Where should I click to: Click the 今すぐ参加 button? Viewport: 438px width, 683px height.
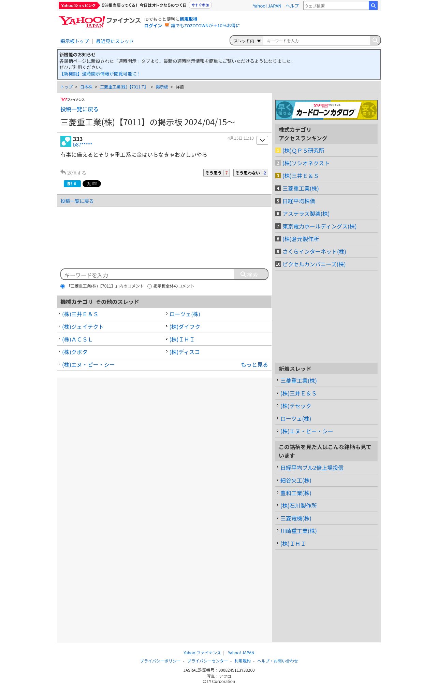(200, 5)
